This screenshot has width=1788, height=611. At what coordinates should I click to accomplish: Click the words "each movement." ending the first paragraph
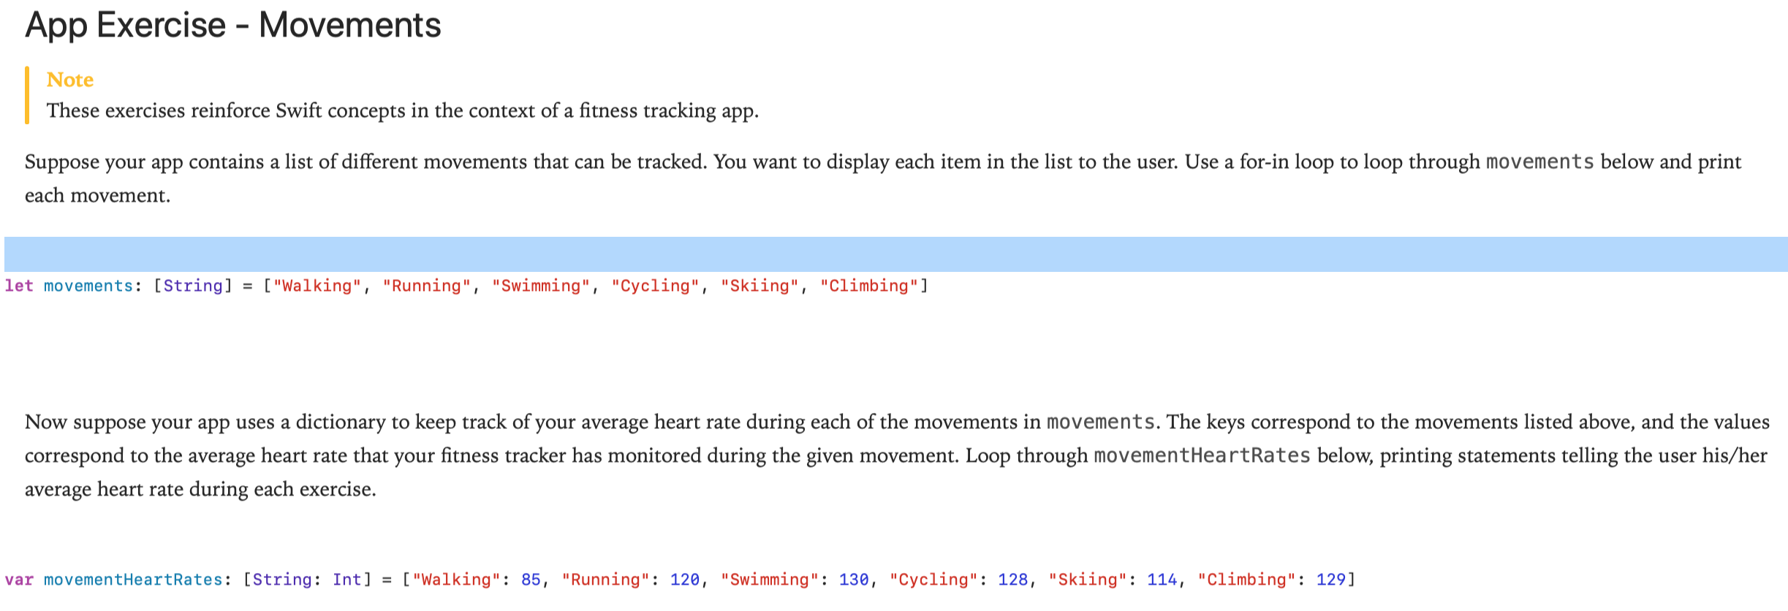click(x=97, y=195)
